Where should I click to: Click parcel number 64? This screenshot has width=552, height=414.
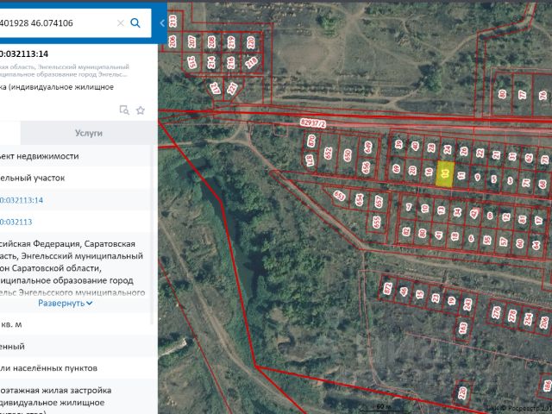coord(536,245)
